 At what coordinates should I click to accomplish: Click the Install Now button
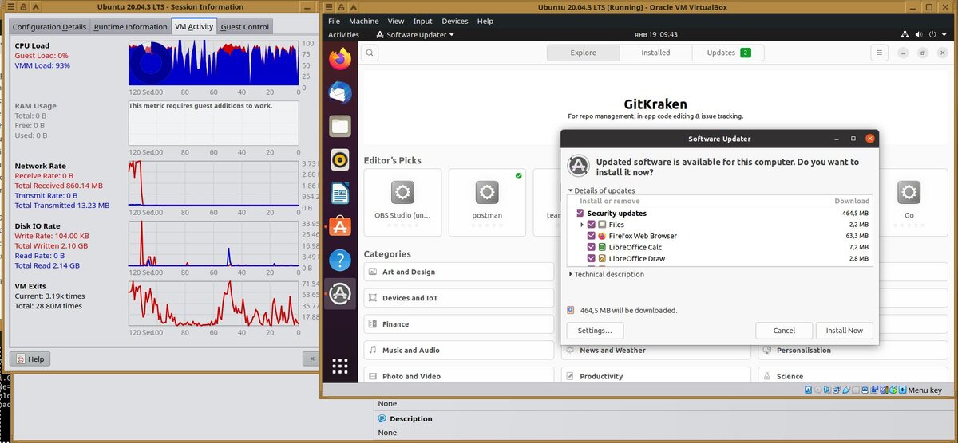[844, 331]
